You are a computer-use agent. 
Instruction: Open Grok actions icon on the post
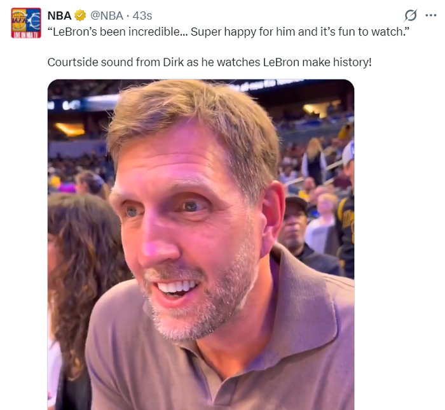tap(411, 15)
